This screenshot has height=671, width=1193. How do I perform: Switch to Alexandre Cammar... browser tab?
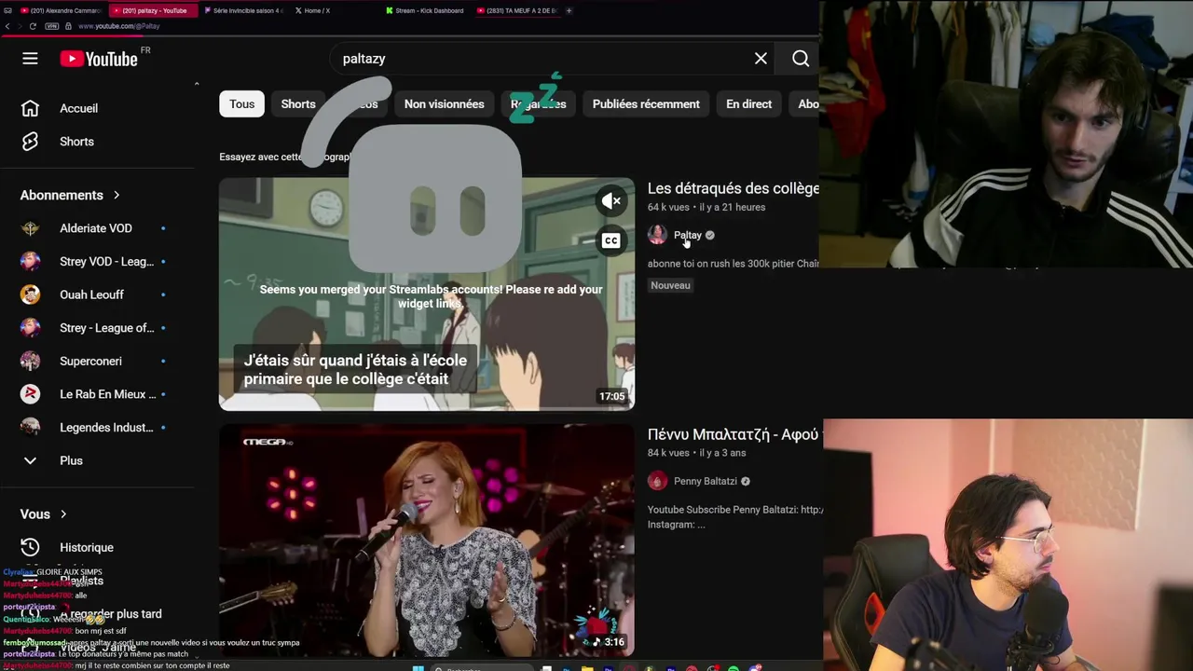tap(60, 10)
